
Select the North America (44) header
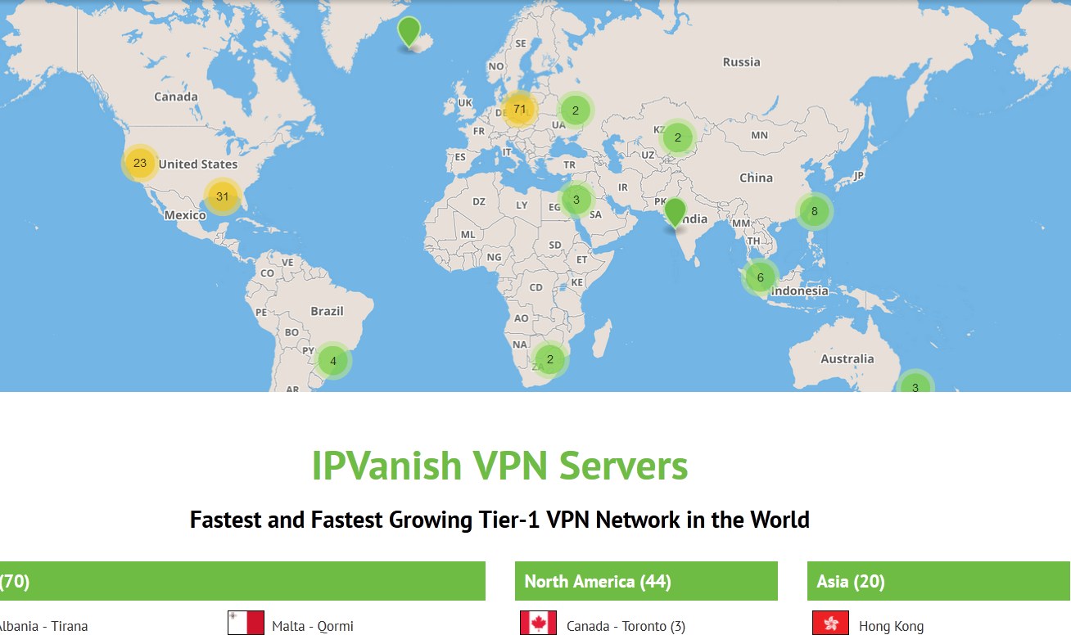tap(646, 581)
